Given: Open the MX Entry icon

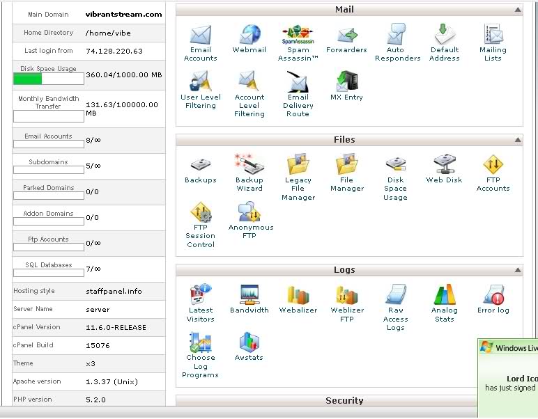Looking at the screenshot, I should click(346, 82).
